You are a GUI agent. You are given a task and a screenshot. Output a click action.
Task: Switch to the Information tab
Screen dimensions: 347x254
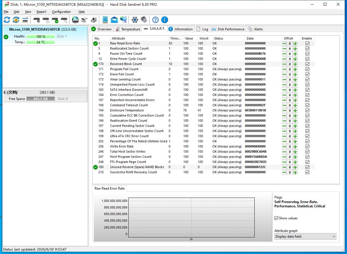click(181, 29)
